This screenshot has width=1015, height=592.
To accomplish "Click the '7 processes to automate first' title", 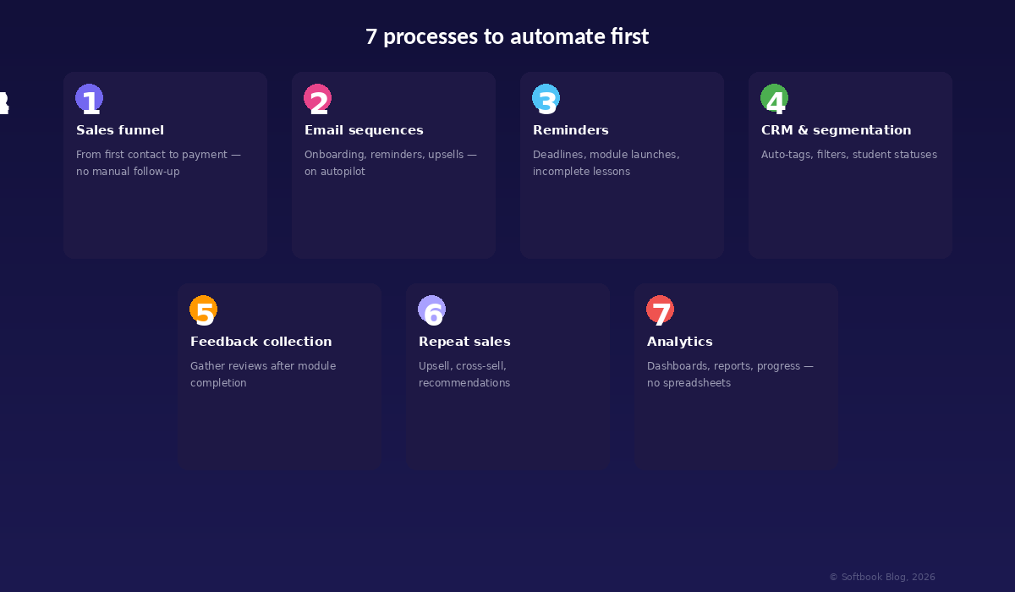I will click(507, 36).
